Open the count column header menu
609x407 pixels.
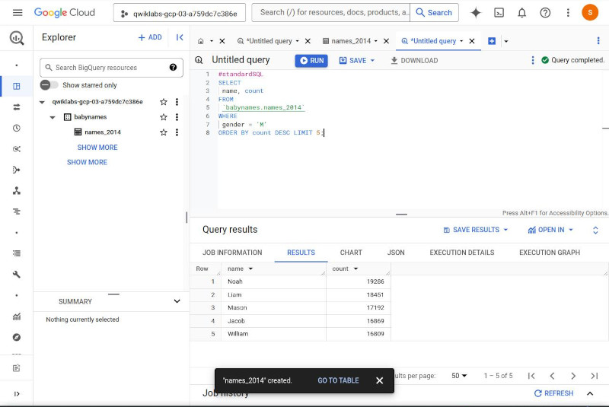356,269
